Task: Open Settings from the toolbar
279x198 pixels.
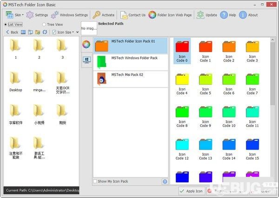Action: point(37,15)
